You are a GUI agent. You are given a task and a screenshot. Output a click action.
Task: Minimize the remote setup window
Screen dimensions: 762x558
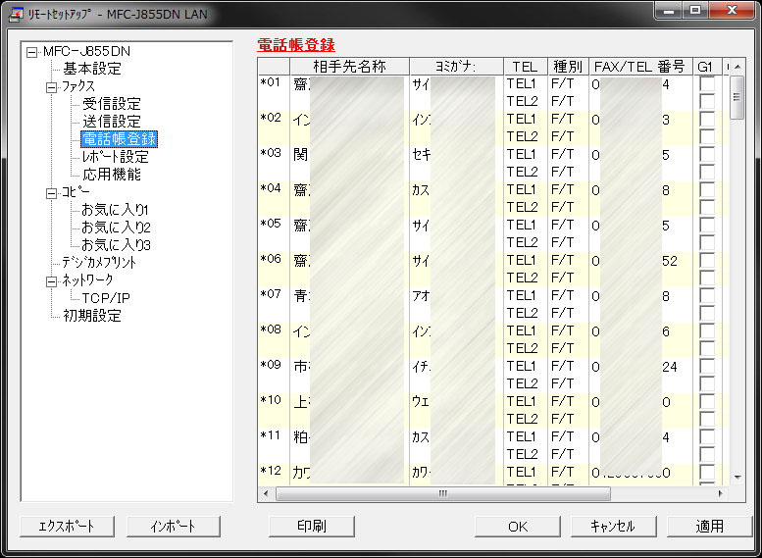tap(669, 10)
